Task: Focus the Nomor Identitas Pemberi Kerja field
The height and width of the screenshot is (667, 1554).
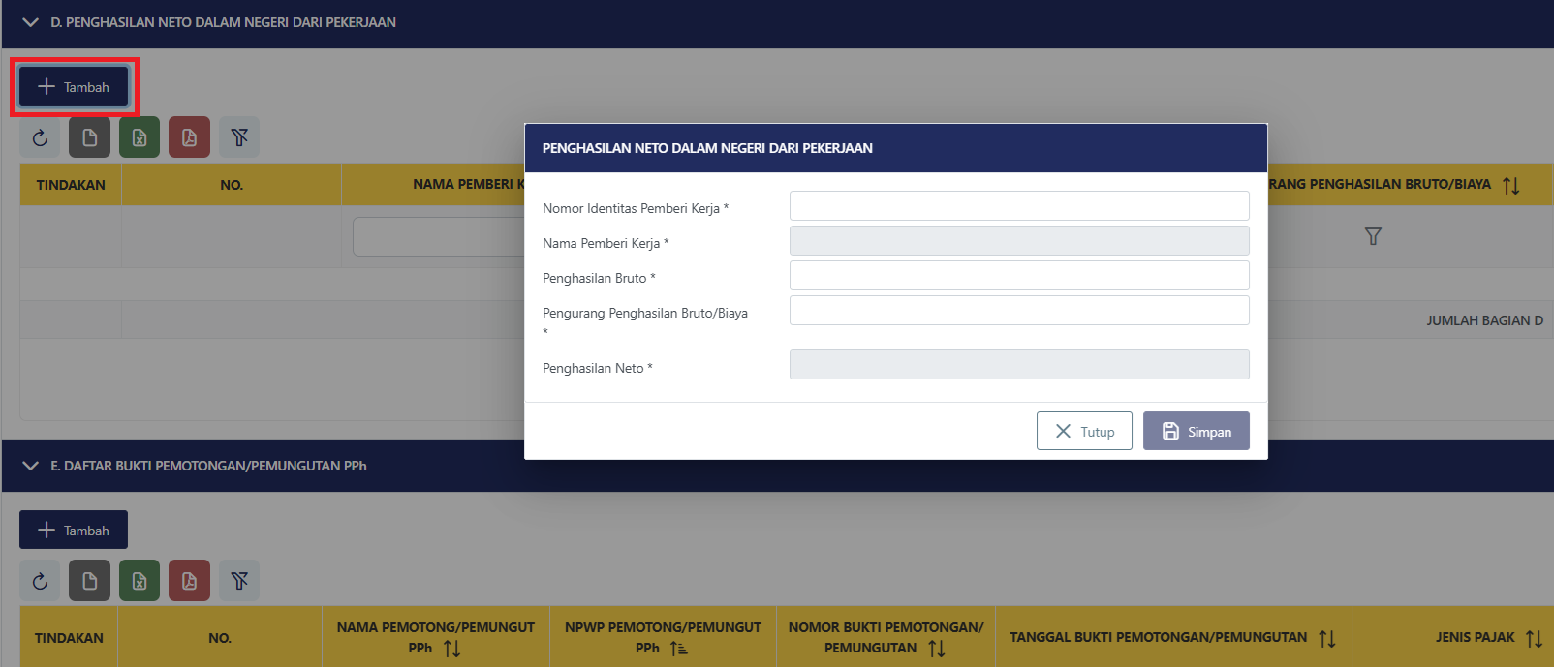Action: pos(1019,206)
